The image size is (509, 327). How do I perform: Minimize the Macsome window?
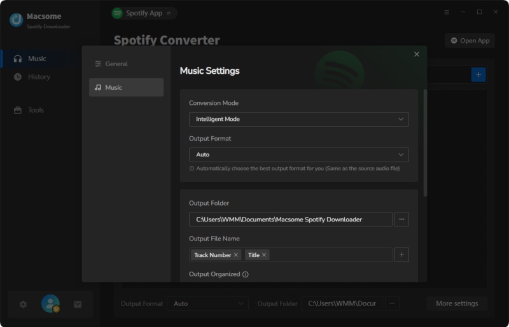click(463, 12)
